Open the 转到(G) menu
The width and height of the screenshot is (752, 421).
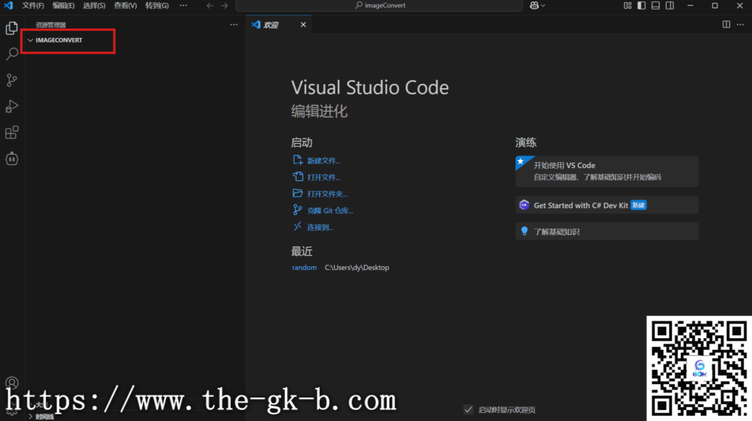click(x=157, y=6)
